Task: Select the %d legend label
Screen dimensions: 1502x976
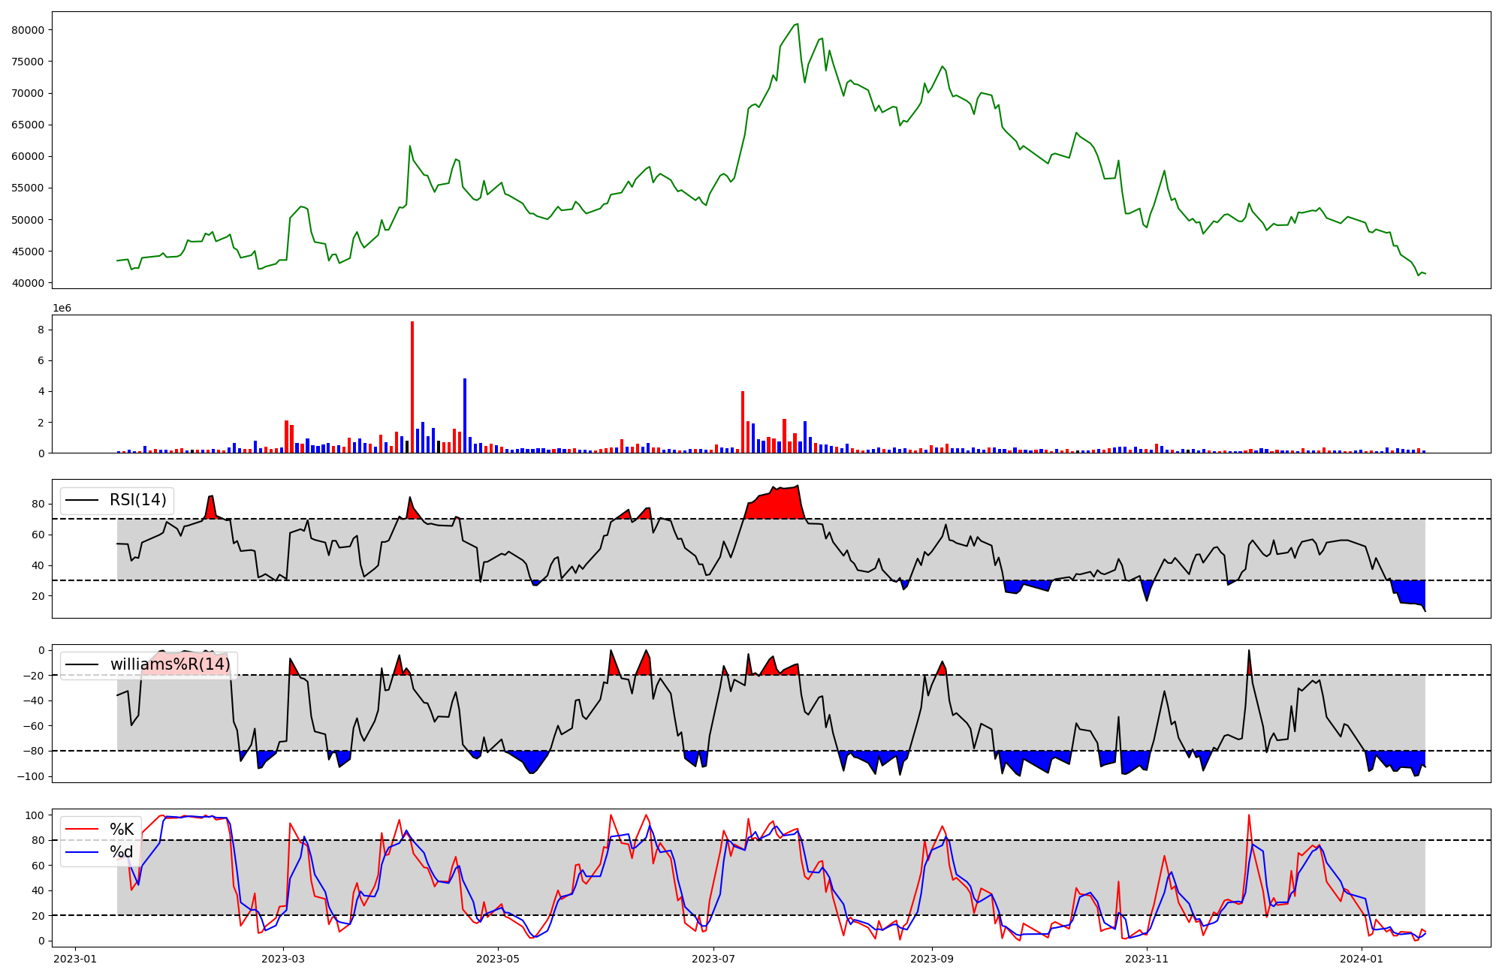Action: [x=122, y=852]
